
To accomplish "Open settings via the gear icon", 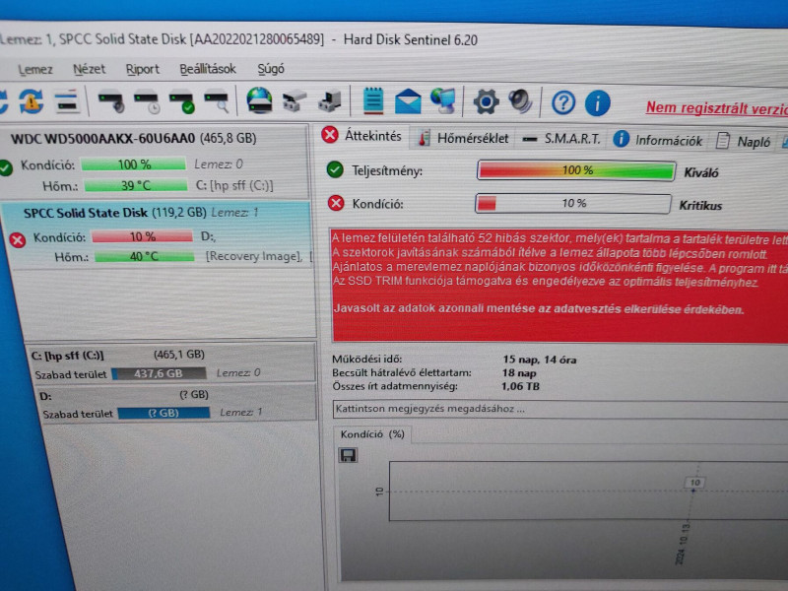I will click(x=486, y=102).
